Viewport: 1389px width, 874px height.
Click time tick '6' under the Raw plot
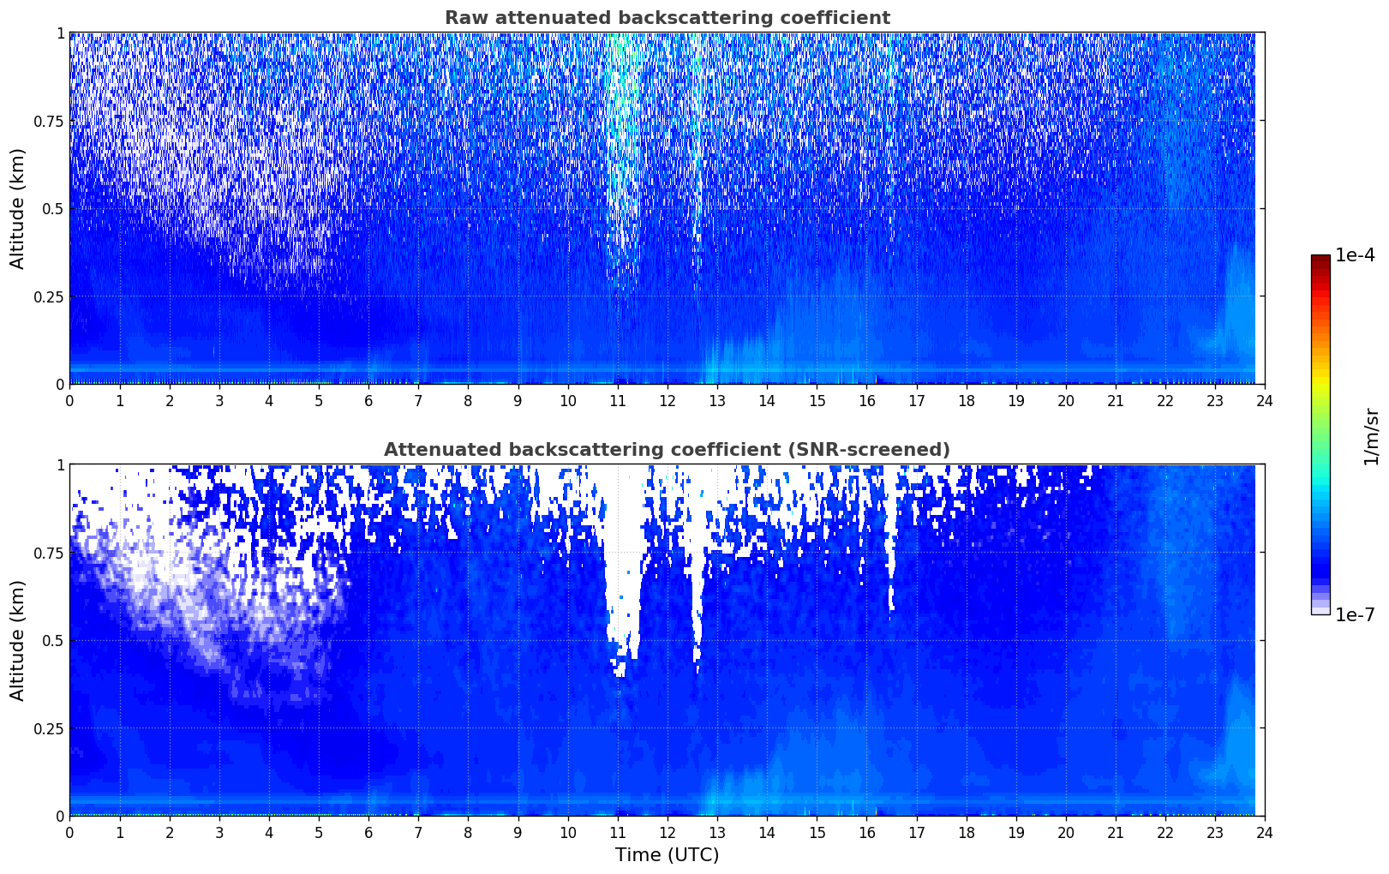click(x=368, y=400)
